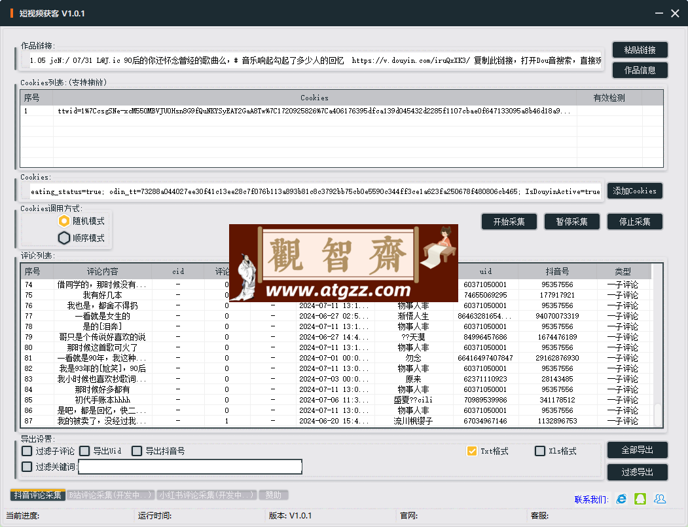Click 类型 column header
Viewport: 688px width, 527px height.
click(623, 271)
